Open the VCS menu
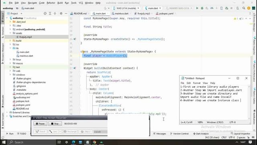Viewport: 257px width, 145px height. coord(81,3)
